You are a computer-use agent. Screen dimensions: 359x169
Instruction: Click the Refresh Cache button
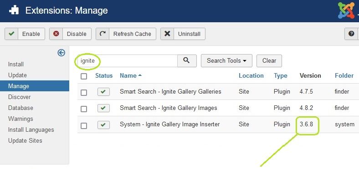[x=126, y=34]
